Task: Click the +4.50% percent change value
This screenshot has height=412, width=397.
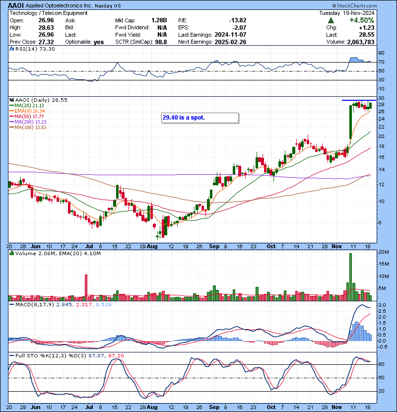Action: [362, 20]
